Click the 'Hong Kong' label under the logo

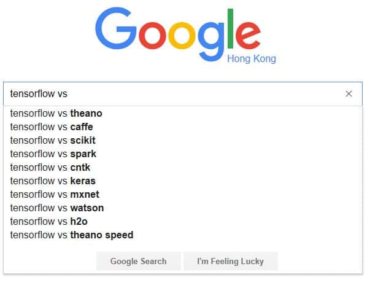(251, 59)
